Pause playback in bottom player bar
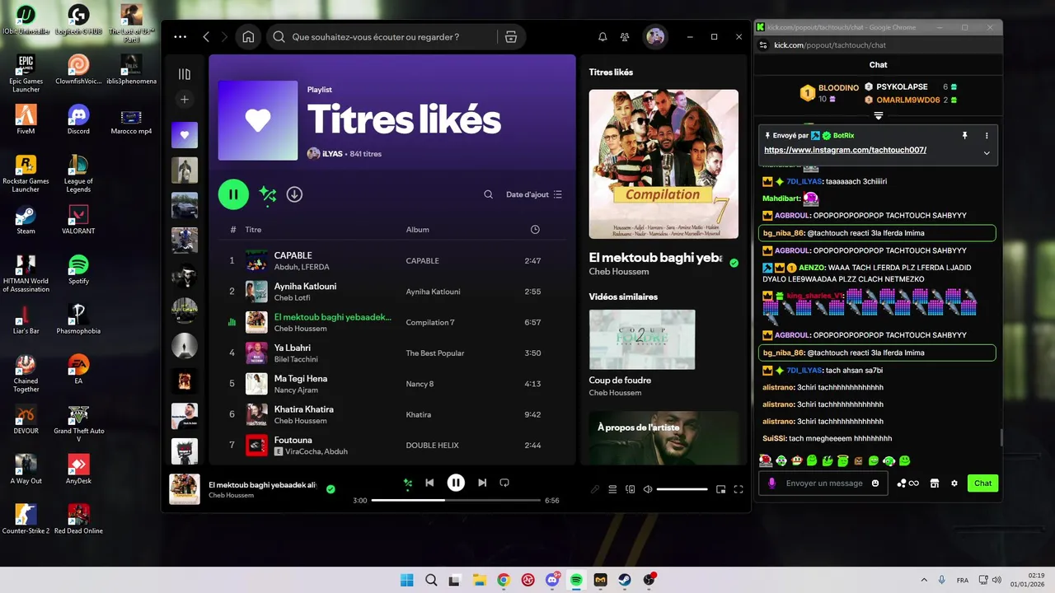Viewport: 1055px width, 593px height. pos(456,483)
